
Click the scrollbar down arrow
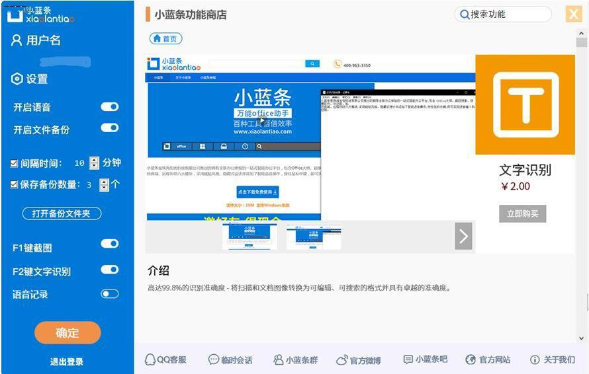[582, 338]
